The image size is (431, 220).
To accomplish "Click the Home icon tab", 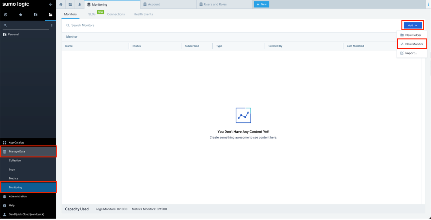I will [61, 4].
